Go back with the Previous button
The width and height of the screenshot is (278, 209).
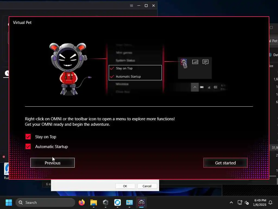(x=52, y=163)
